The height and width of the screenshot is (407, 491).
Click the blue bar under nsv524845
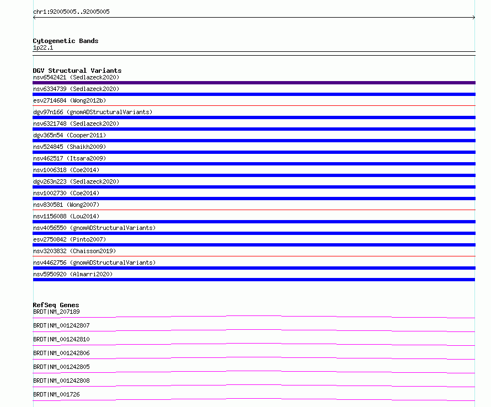[x=254, y=152]
